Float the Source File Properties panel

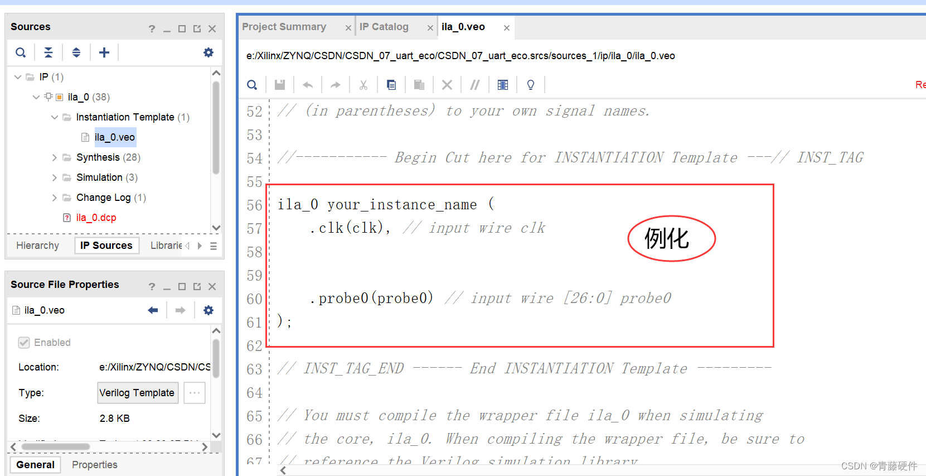197,286
